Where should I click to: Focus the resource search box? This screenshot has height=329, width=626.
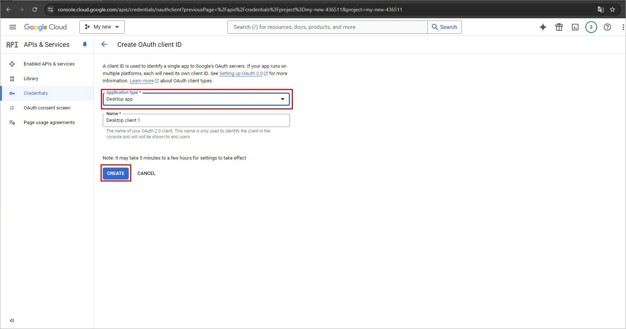[x=327, y=27]
